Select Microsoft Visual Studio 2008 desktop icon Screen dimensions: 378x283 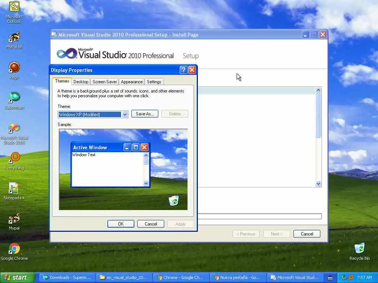14,134
